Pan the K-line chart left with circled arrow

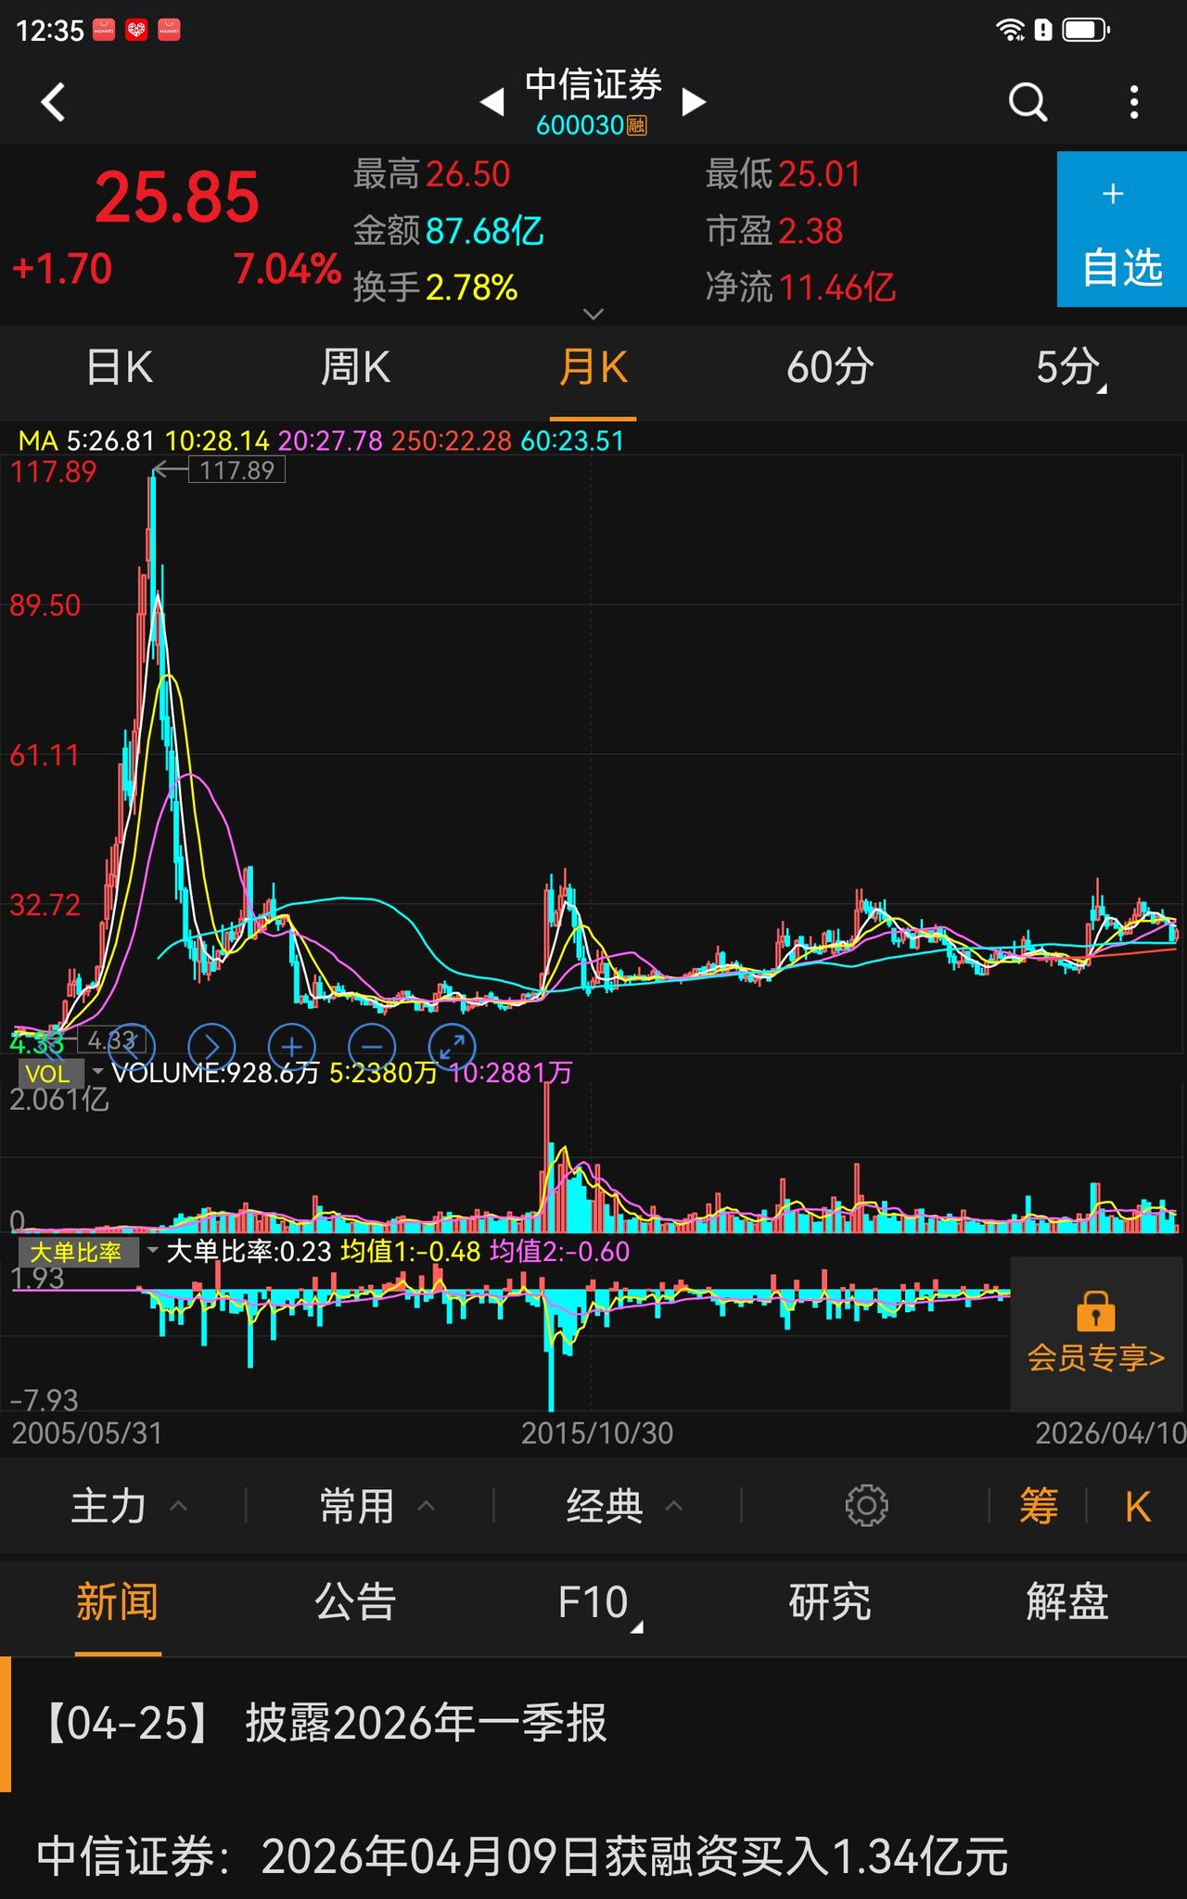click(x=132, y=1047)
